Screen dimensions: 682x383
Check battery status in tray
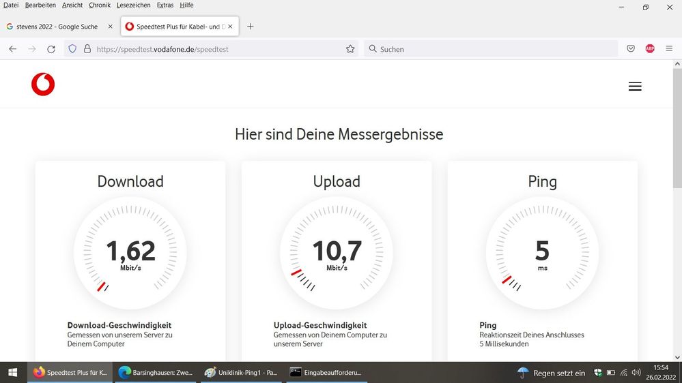[x=611, y=373]
